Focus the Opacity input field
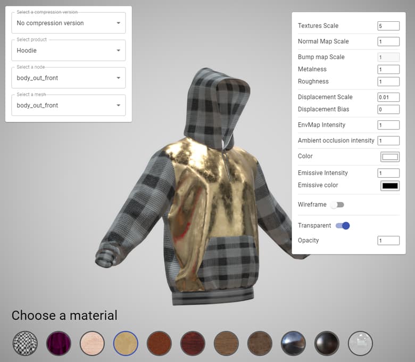Screen dimensions: 415x362 (x=388, y=241)
